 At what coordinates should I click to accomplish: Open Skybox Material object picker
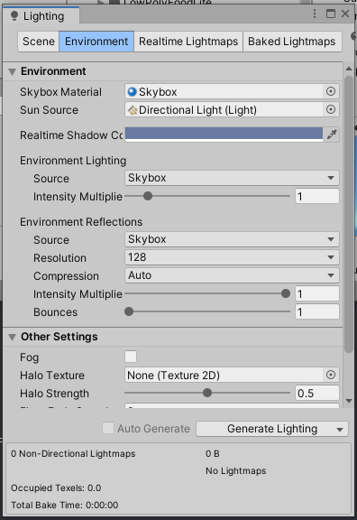(331, 91)
